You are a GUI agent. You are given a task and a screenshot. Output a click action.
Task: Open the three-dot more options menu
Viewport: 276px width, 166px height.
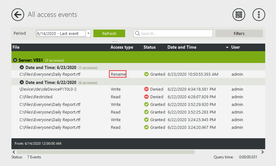[x=259, y=15]
